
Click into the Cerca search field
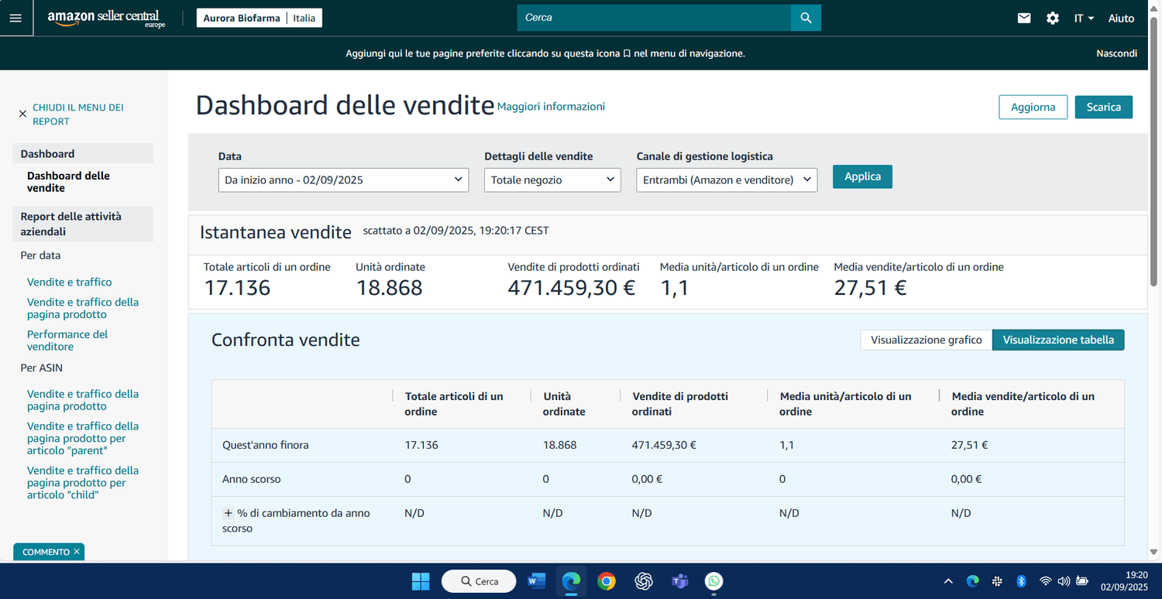coord(653,18)
